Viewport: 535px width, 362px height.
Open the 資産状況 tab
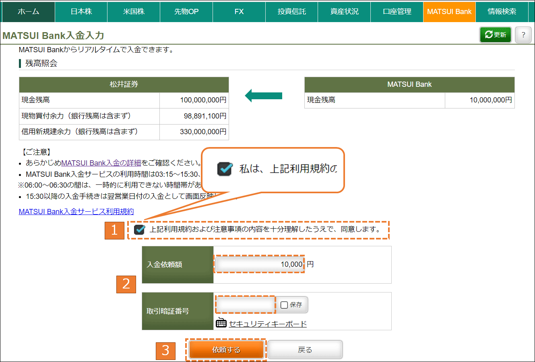coord(344,12)
